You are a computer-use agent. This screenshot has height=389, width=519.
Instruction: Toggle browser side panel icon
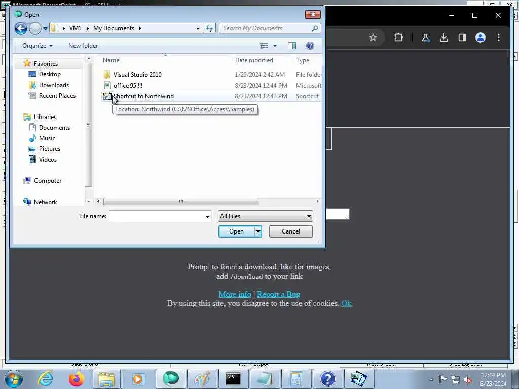point(462,37)
